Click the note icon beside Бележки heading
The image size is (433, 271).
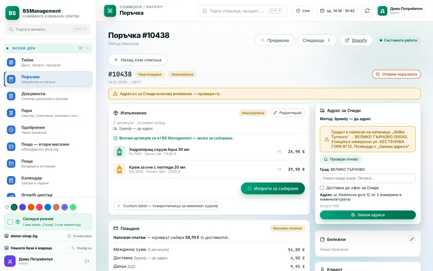click(x=322, y=239)
